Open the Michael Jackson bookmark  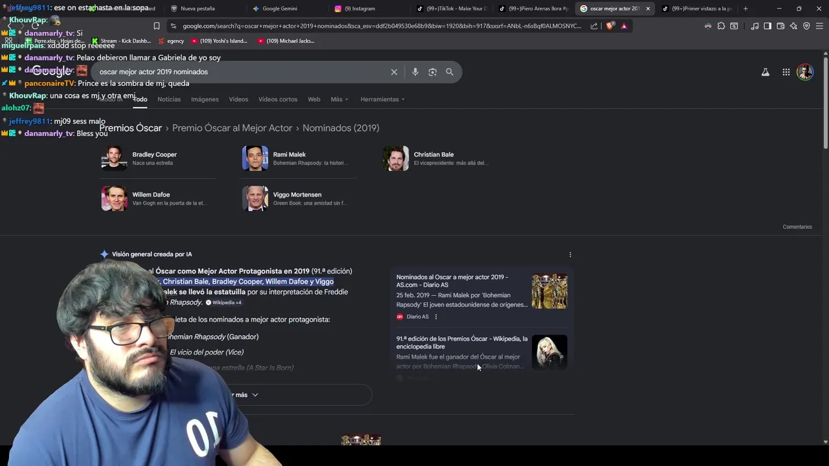(286, 41)
